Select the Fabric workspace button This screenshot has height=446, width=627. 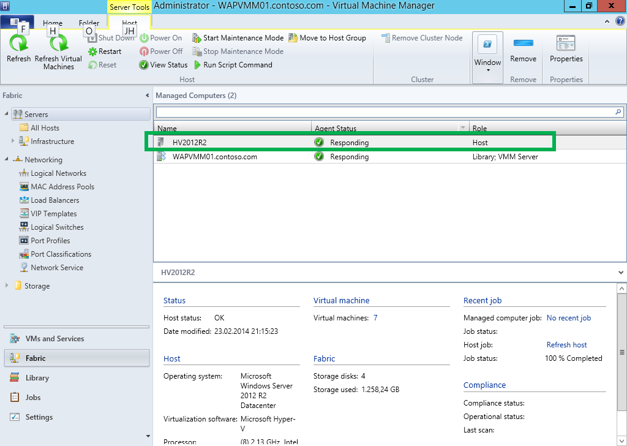pos(77,358)
